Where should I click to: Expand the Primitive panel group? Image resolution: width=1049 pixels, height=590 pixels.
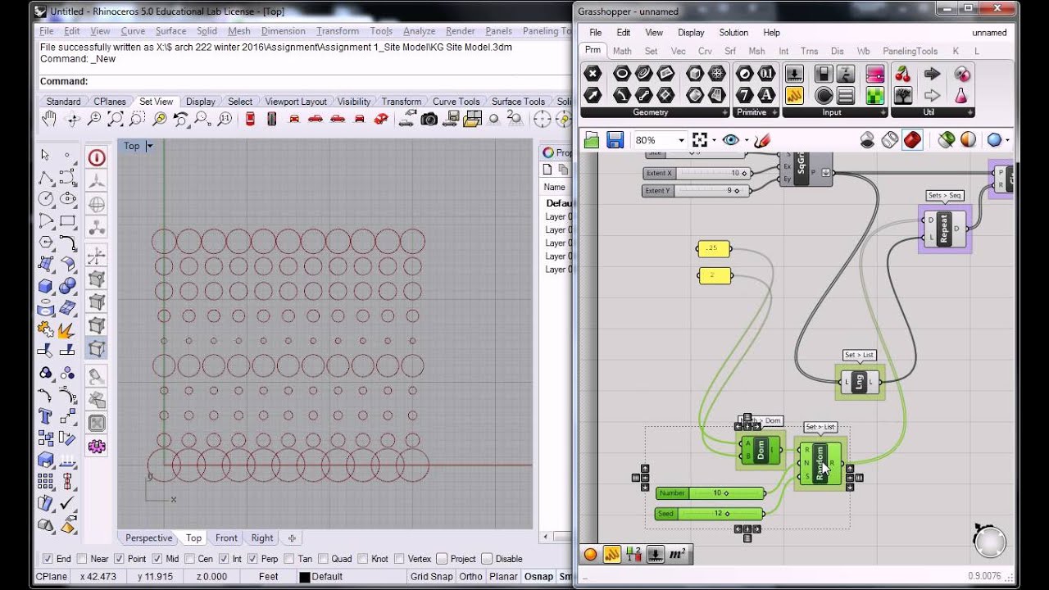pos(773,112)
